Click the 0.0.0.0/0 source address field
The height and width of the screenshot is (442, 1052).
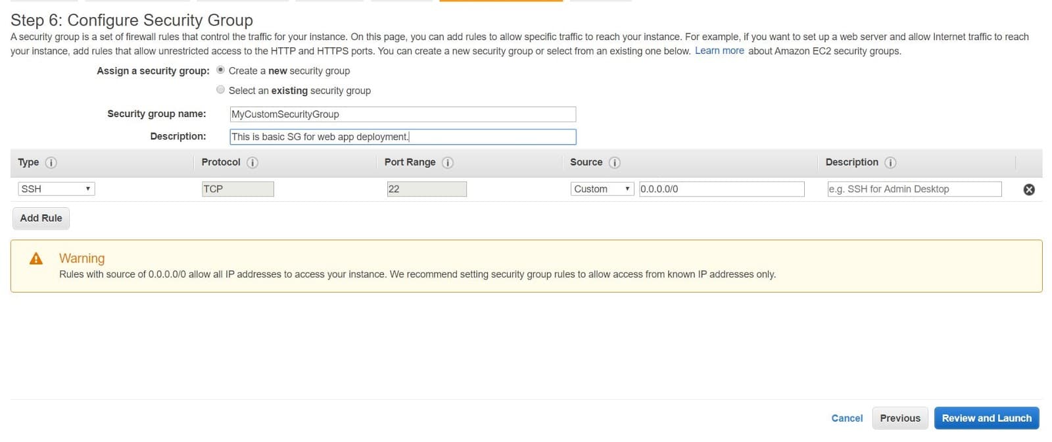click(x=722, y=189)
